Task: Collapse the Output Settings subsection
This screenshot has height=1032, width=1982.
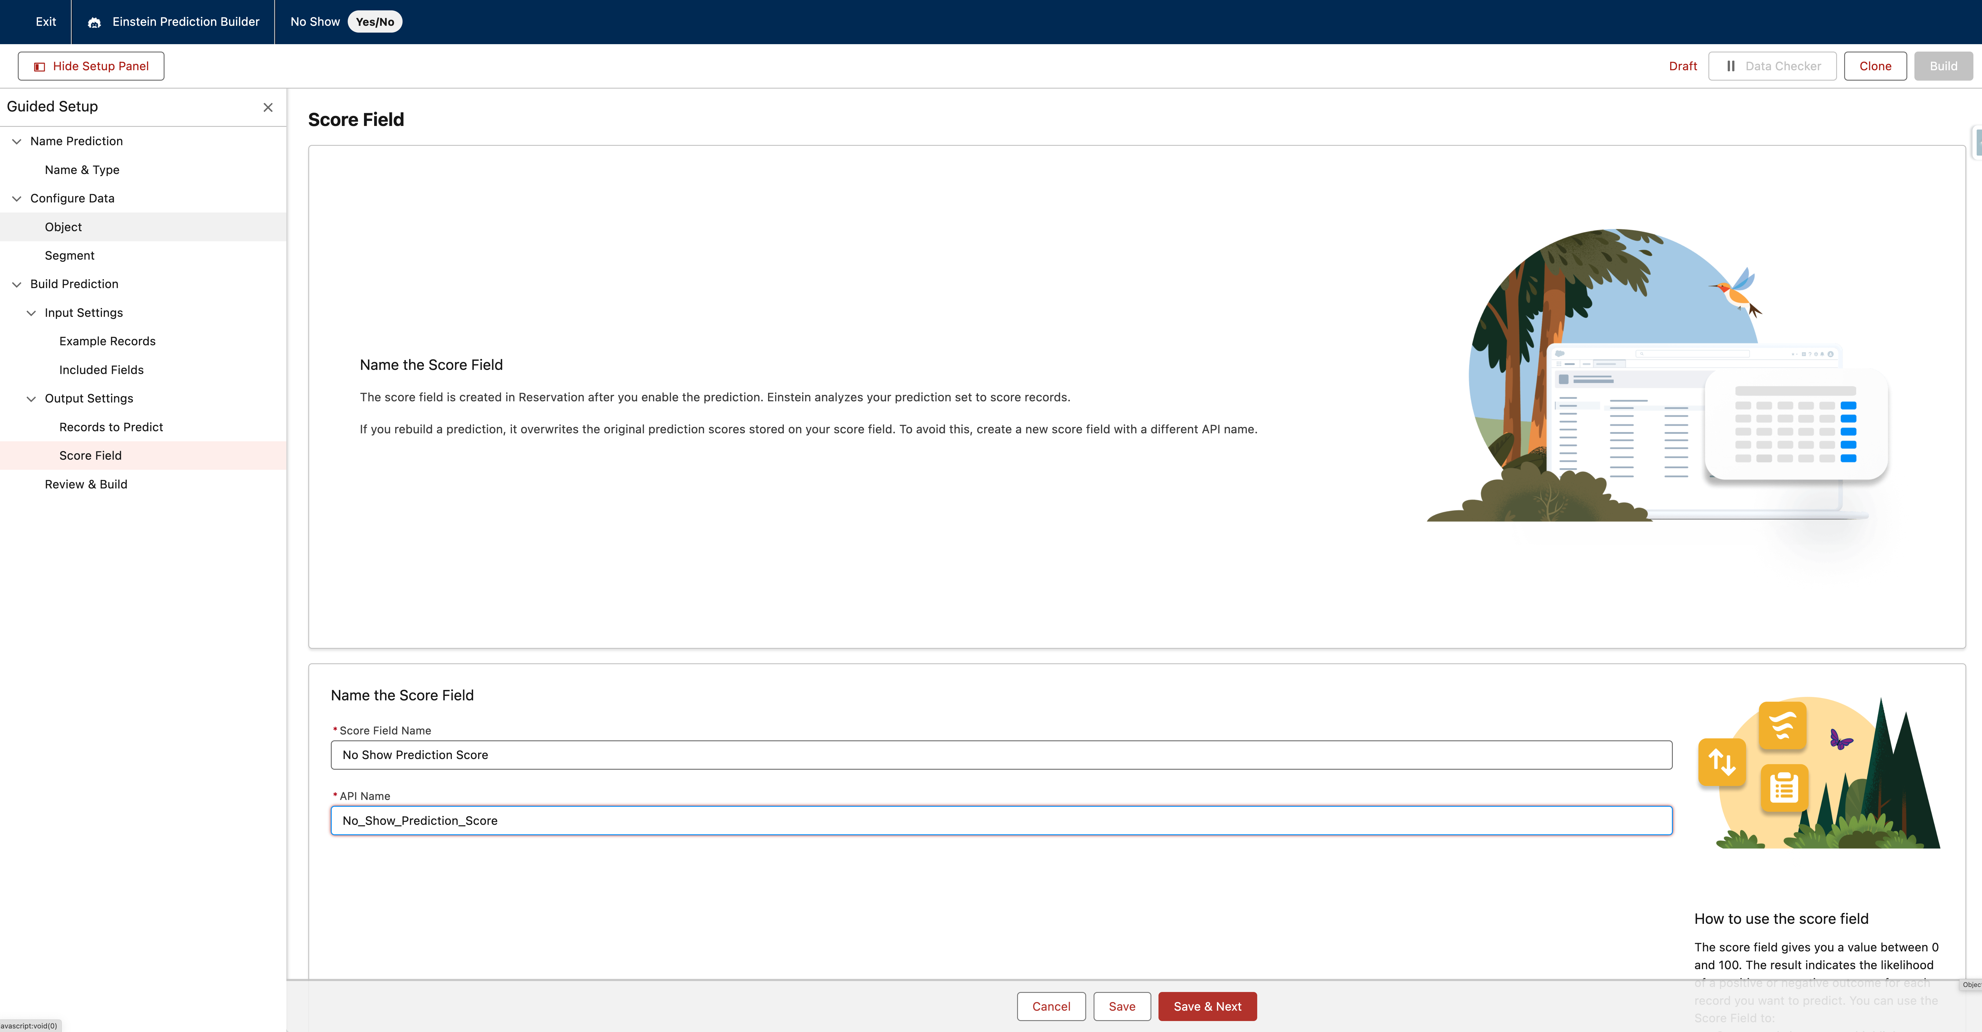Action: [31, 398]
